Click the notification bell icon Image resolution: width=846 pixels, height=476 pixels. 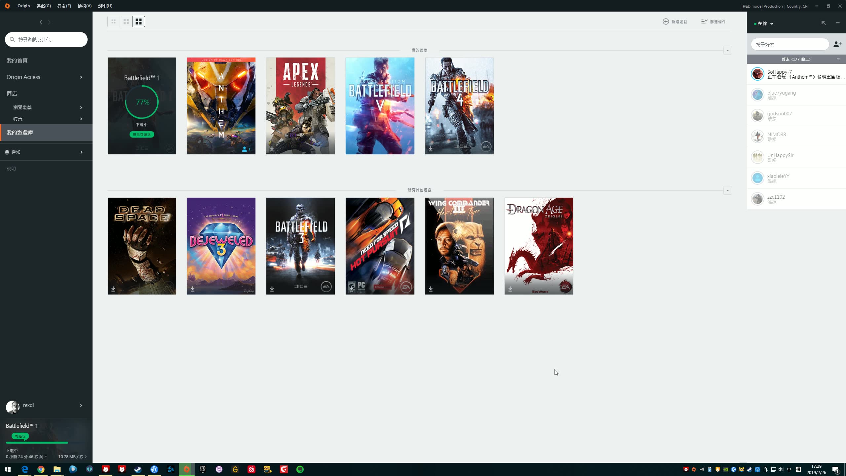pyautogui.click(x=7, y=152)
